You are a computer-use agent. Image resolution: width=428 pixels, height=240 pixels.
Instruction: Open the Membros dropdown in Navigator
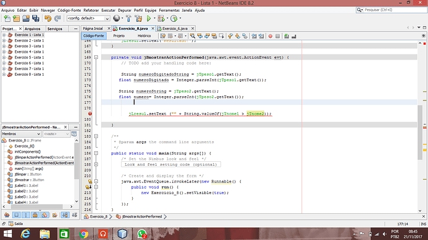tap(21, 134)
